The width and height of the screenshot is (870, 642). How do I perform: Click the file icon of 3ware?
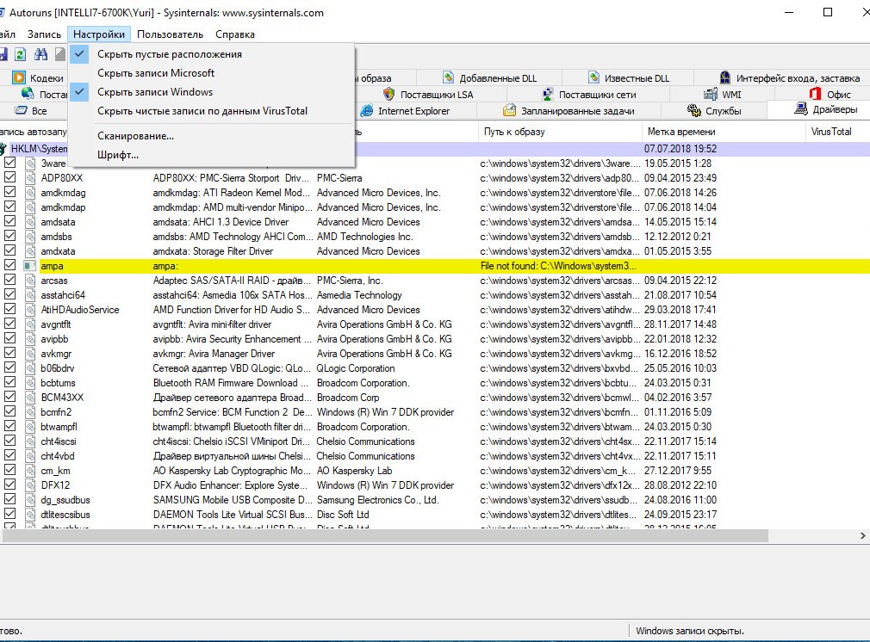[30, 164]
